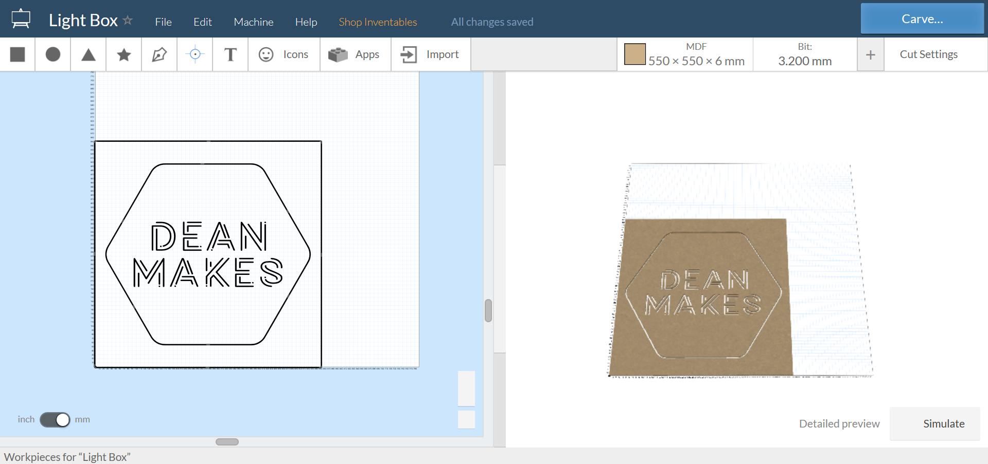Click Detailed preview
988x464 pixels.
pos(839,424)
